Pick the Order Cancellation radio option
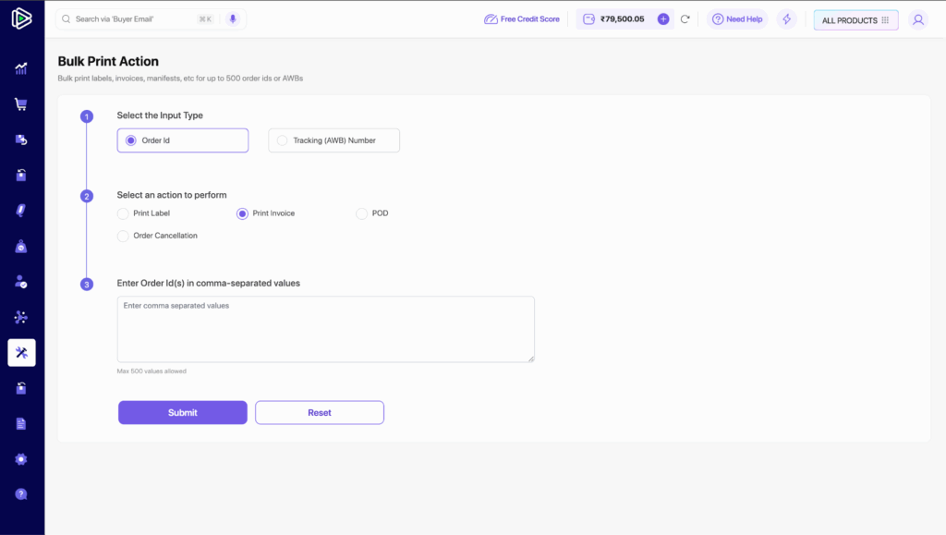This screenshot has height=535, width=946. [x=124, y=236]
